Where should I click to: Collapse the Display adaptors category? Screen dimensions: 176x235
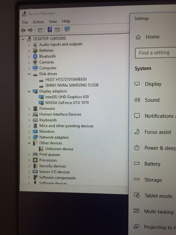(x=29, y=91)
